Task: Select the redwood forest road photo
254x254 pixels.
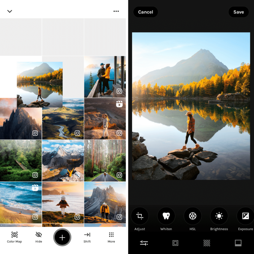Action: point(105,160)
